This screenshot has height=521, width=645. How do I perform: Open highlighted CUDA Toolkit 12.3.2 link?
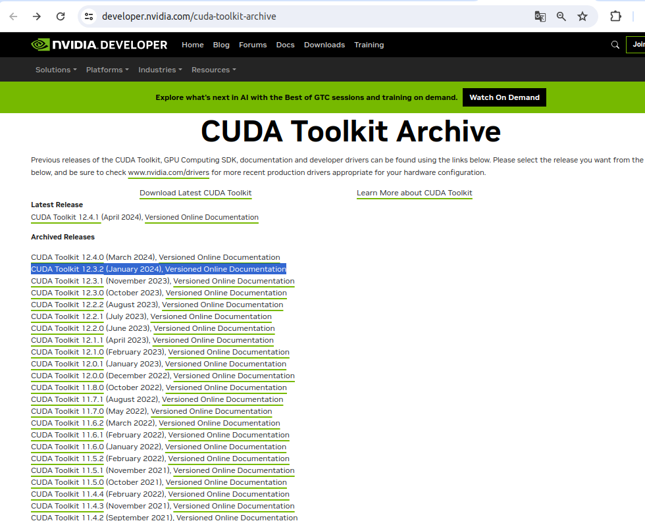pyautogui.click(x=67, y=269)
